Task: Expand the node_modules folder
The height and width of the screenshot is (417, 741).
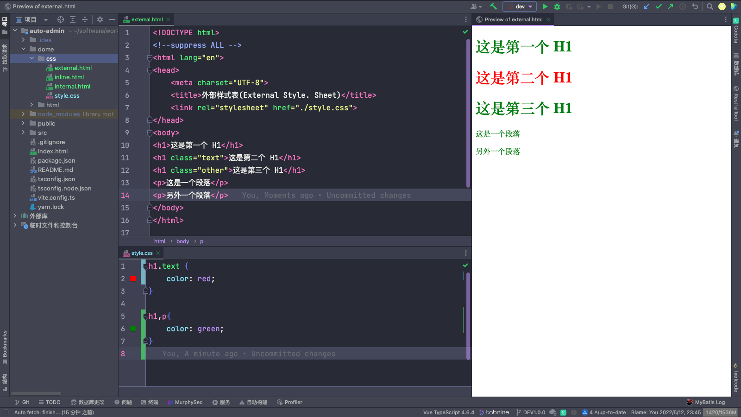Action: tap(23, 114)
